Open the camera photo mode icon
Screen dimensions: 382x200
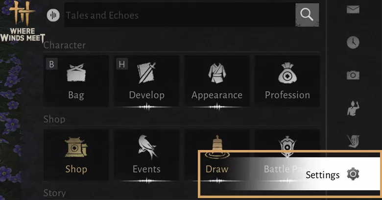coord(353,75)
